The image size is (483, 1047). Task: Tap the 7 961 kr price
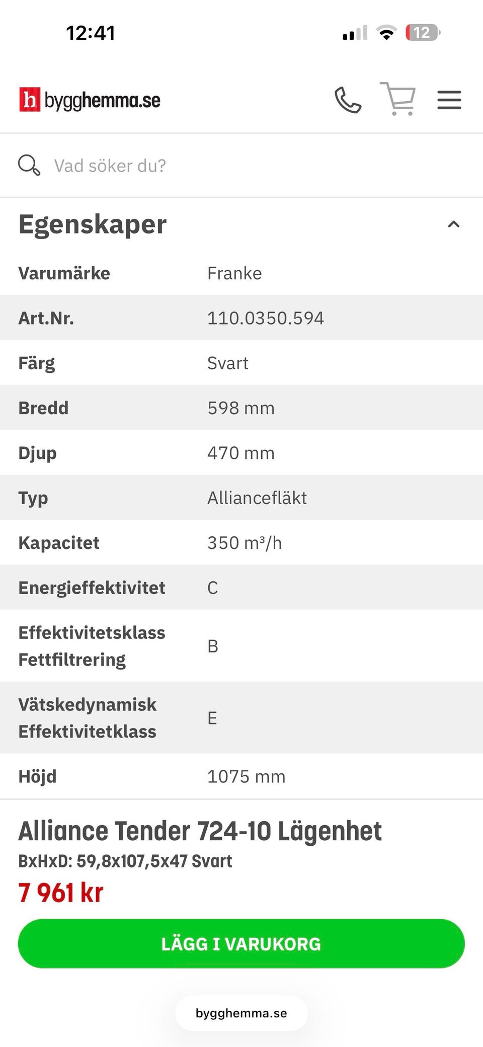pyautogui.click(x=61, y=893)
